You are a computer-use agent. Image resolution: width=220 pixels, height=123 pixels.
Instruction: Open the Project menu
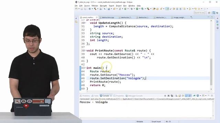tap(119, 6)
